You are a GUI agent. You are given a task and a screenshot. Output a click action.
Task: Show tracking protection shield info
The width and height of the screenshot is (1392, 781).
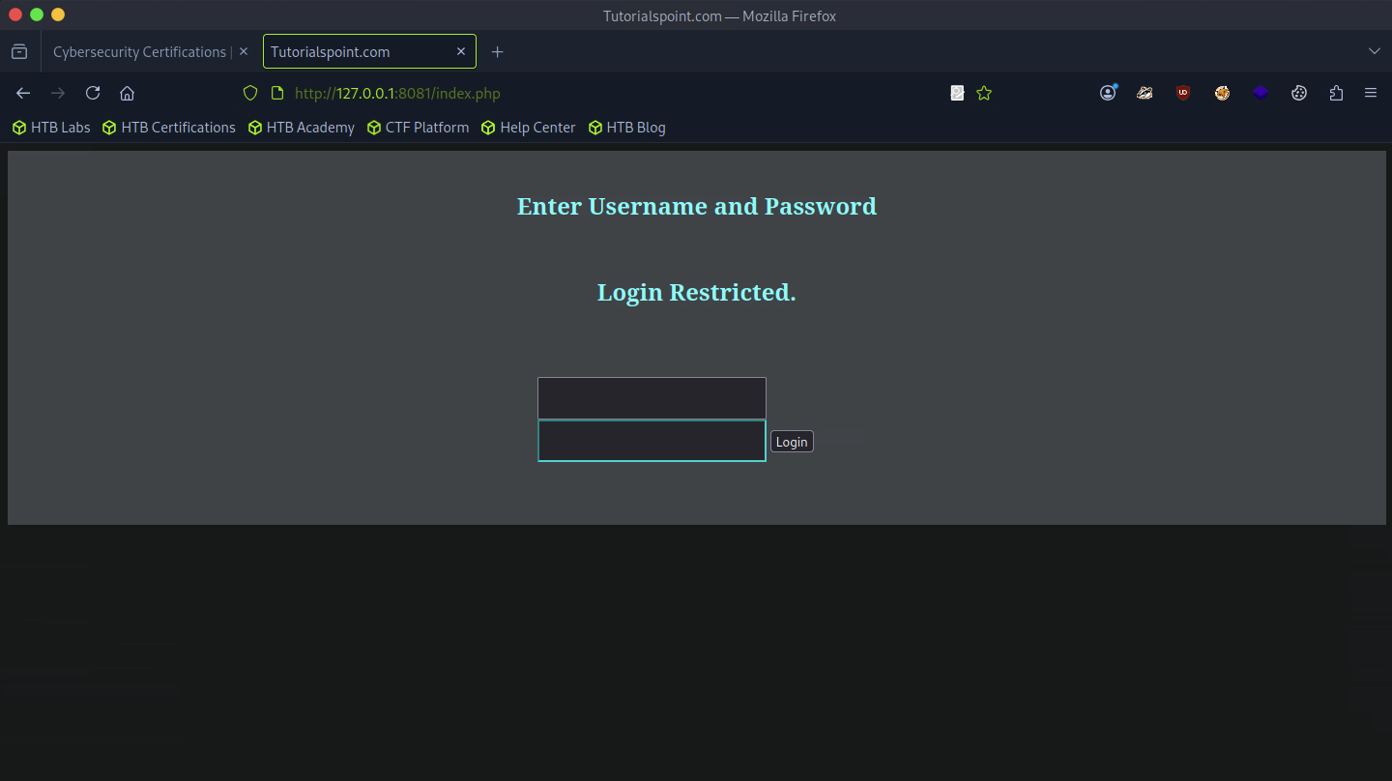[250, 93]
